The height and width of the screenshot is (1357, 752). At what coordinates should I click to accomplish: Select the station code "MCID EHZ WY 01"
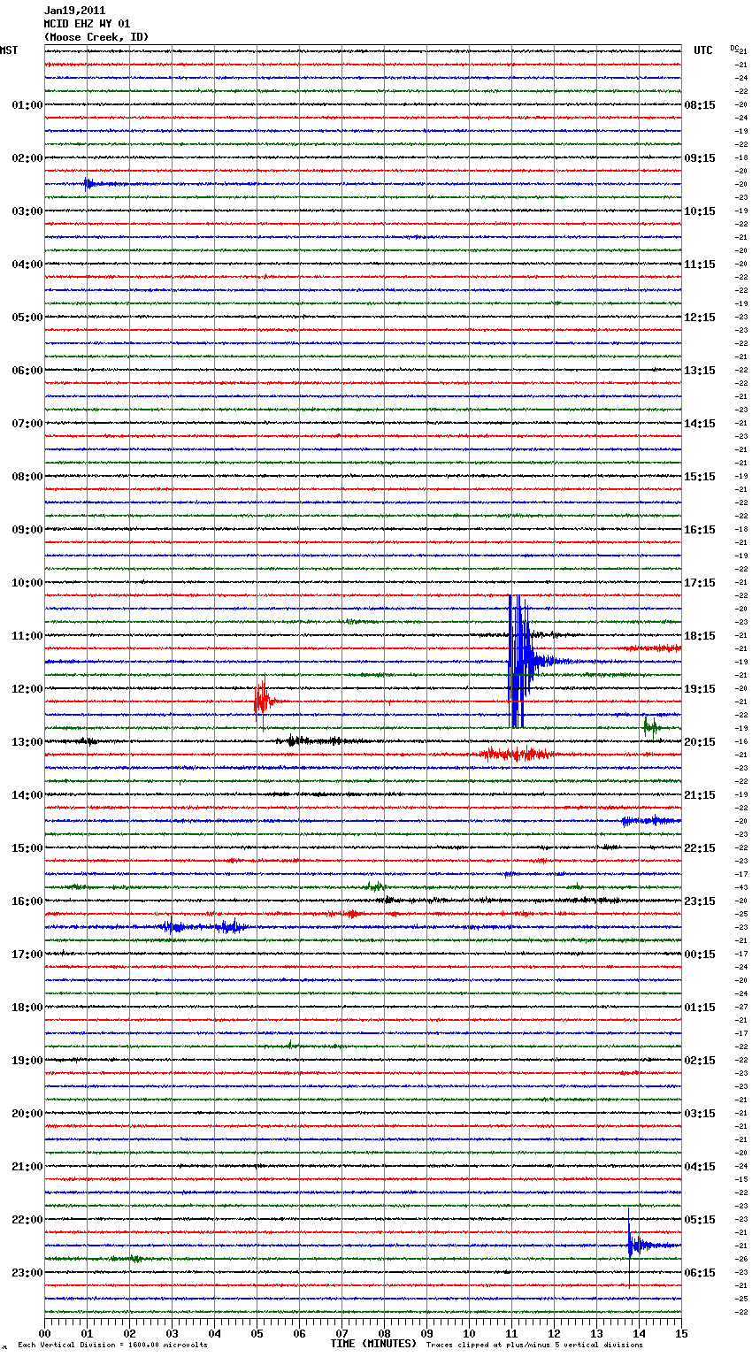pos(87,24)
